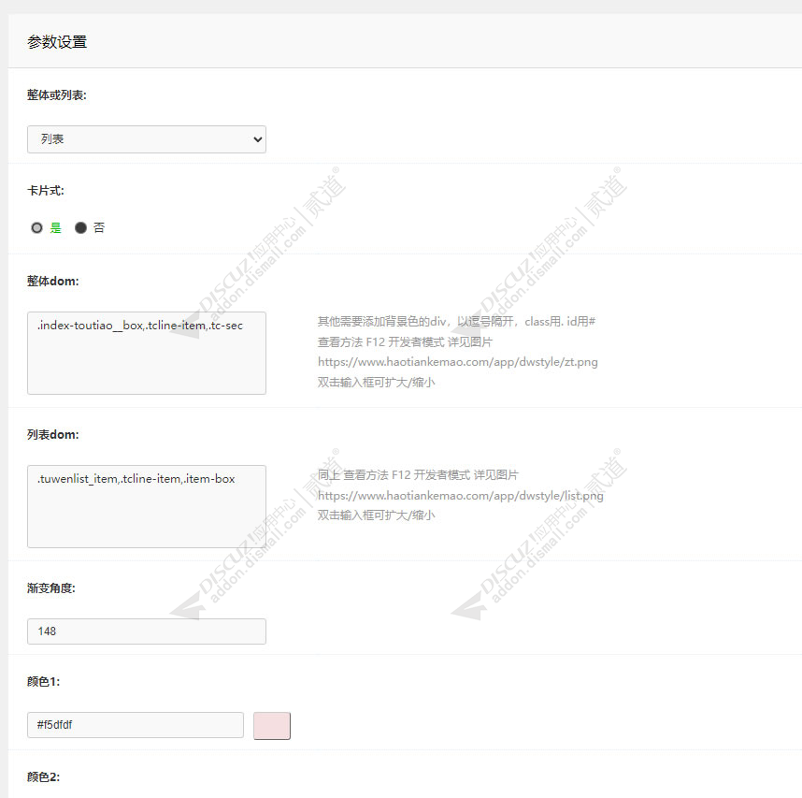The image size is (802, 798).
Task: Select the 否 radio button under 卡片式
Action: [80, 227]
